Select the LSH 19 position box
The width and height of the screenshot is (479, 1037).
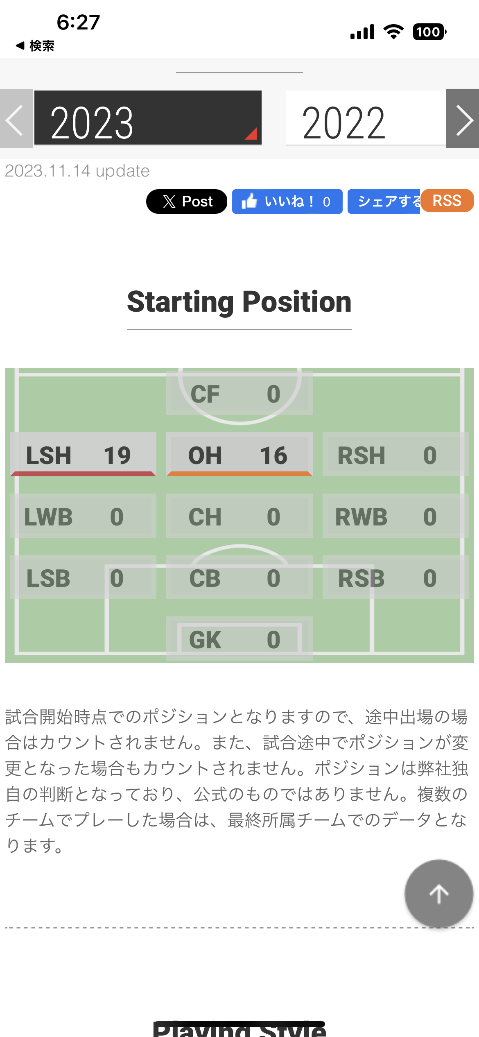click(83, 454)
